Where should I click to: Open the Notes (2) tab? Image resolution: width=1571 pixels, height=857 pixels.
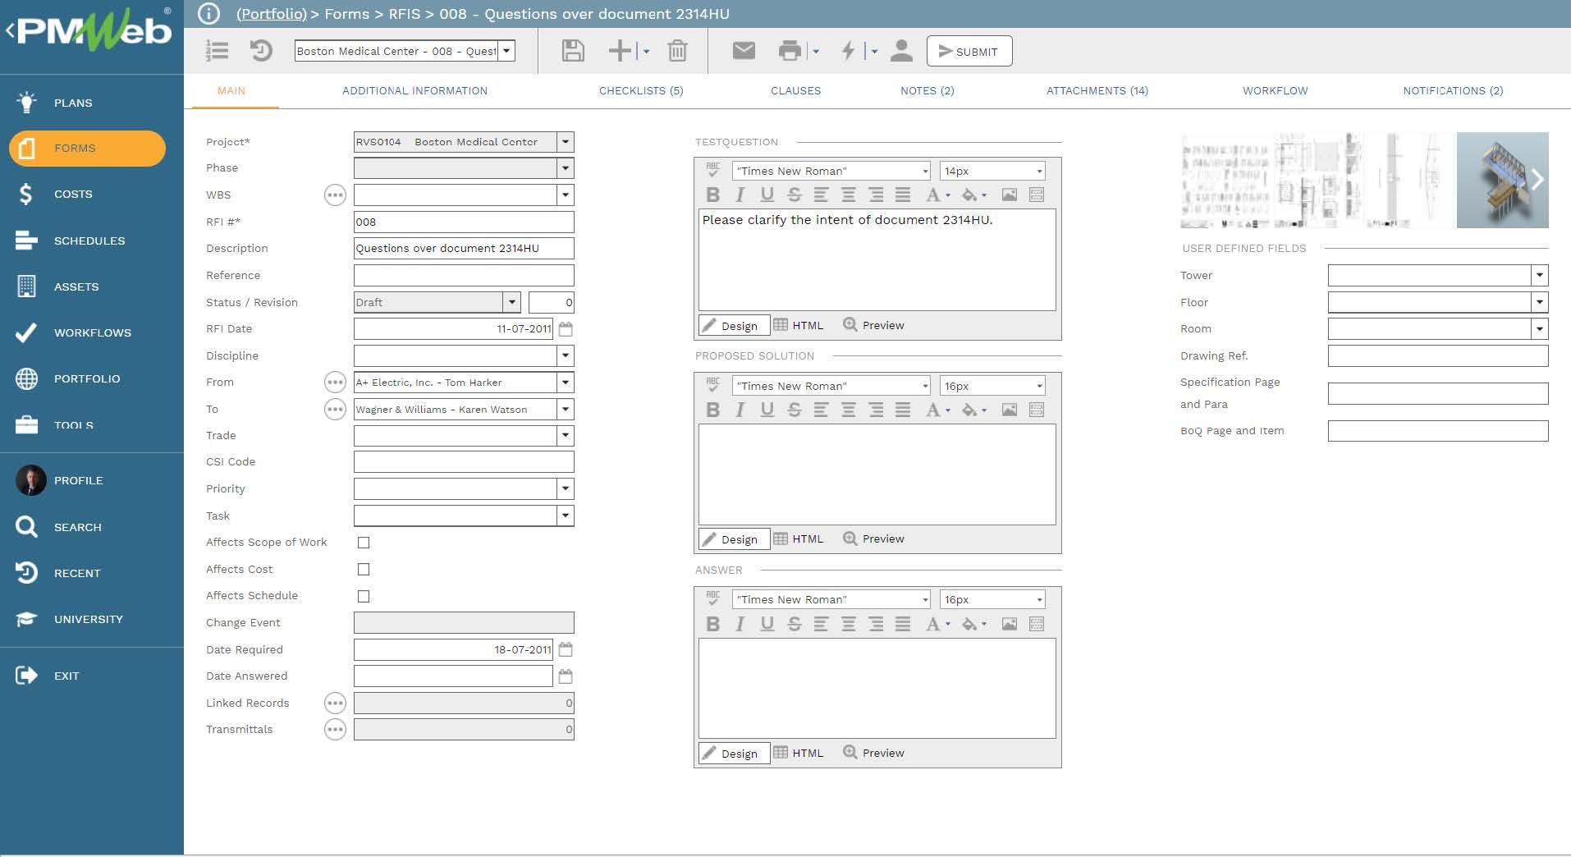[x=927, y=91]
